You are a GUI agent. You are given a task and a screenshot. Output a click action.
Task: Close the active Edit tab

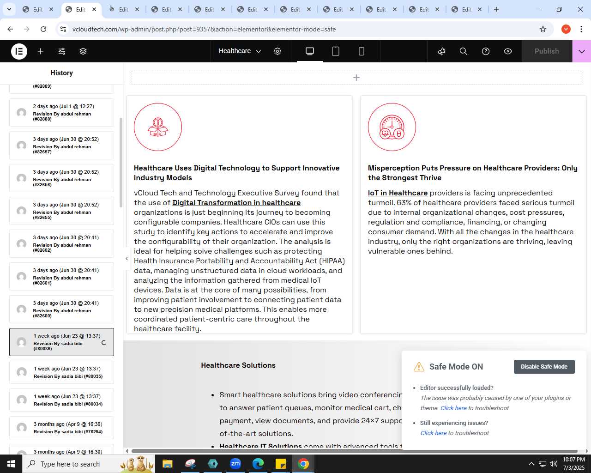coord(94,9)
